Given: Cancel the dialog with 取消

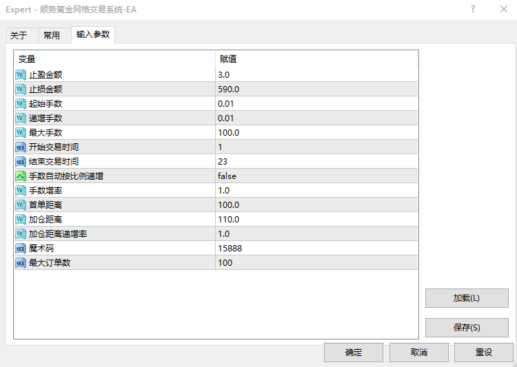Looking at the screenshot, I should (x=418, y=352).
